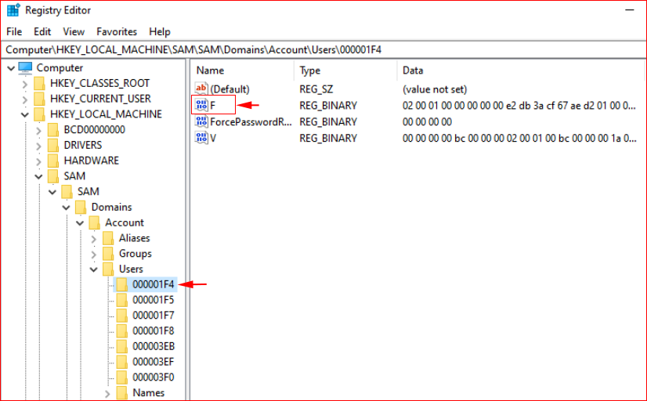The image size is (647, 401).
Task: Expand the BCD00000000 key
Action: 39,131
